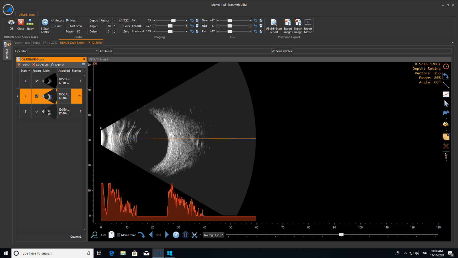
Task: Uncheck the Record checkbox
Action: click(53, 20)
